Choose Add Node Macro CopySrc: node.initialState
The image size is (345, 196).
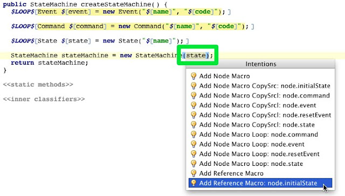tap(260, 86)
